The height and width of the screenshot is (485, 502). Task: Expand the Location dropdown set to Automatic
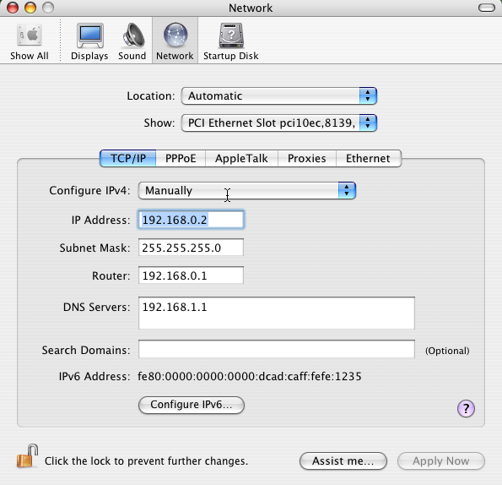[x=279, y=95]
